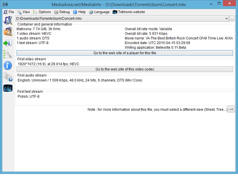238x178 pixels.
Task: Open the View menu
Action: pos(24,12)
